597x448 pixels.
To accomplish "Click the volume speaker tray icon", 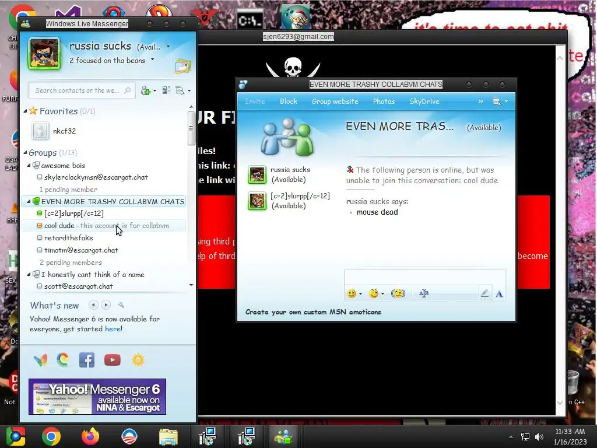I will [539, 436].
